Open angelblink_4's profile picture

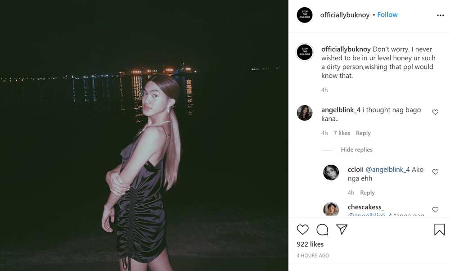(x=305, y=113)
